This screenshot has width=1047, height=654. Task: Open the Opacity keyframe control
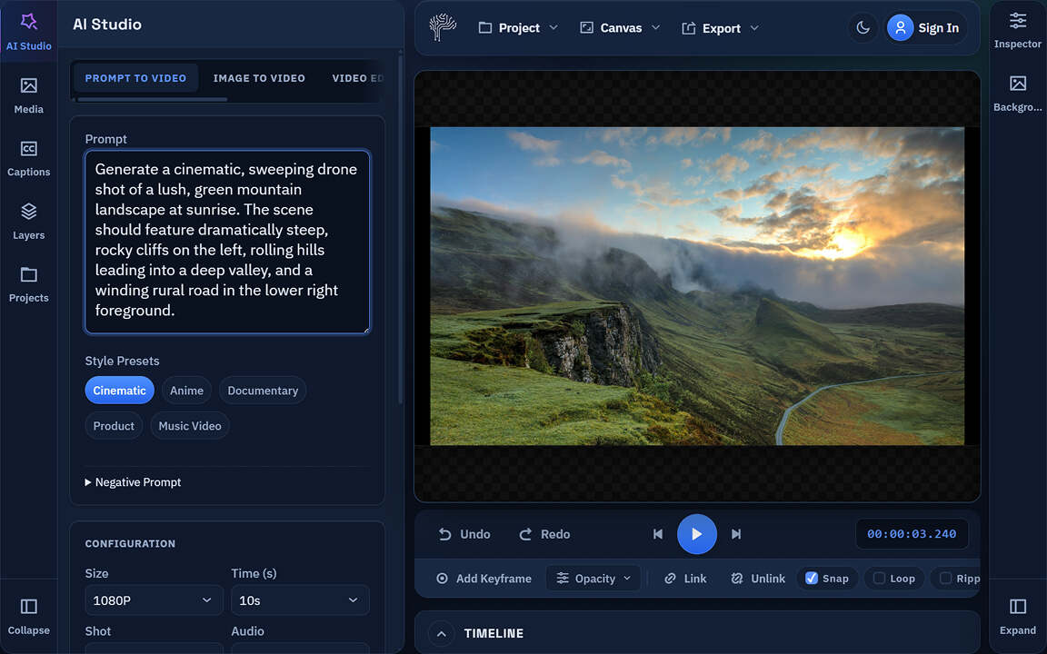(x=593, y=578)
